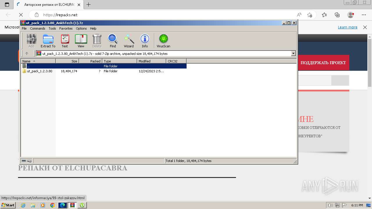Stop page loading in Edge
The height and width of the screenshot is (209, 372).
coord(21,15)
